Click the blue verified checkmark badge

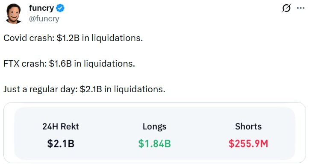[x=60, y=8]
